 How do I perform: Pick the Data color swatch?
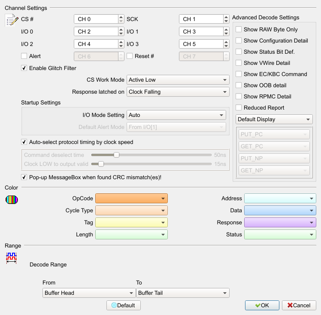(280, 211)
